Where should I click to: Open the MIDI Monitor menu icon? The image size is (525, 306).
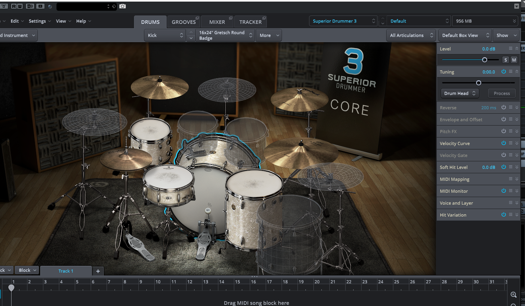click(x=511, y=191)
